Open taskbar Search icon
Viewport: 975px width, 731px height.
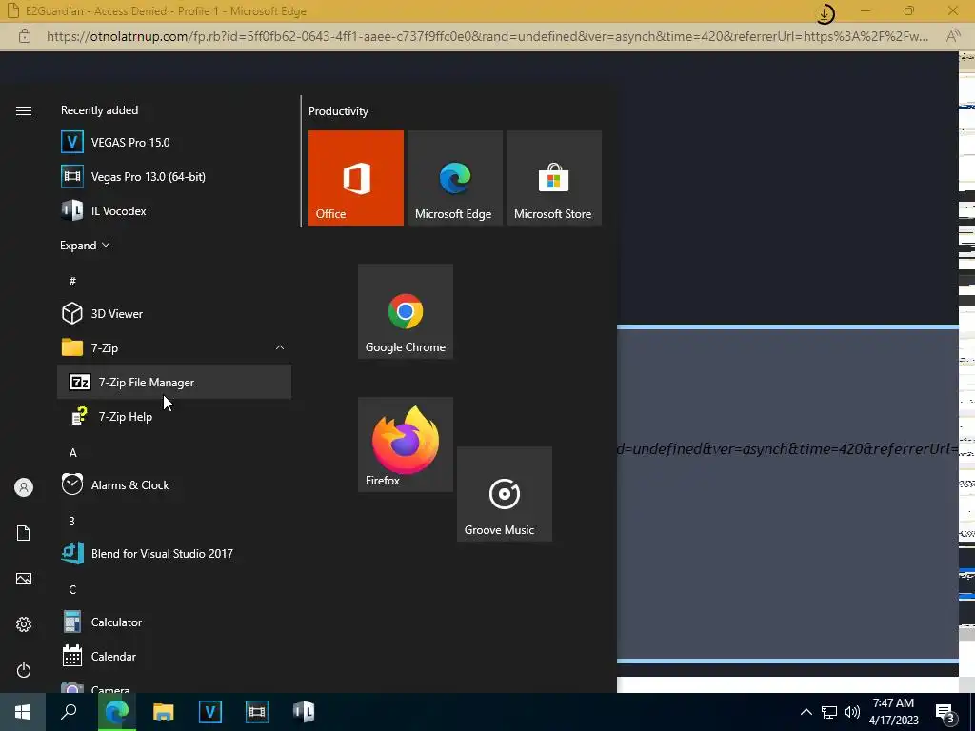click(69, 712)
